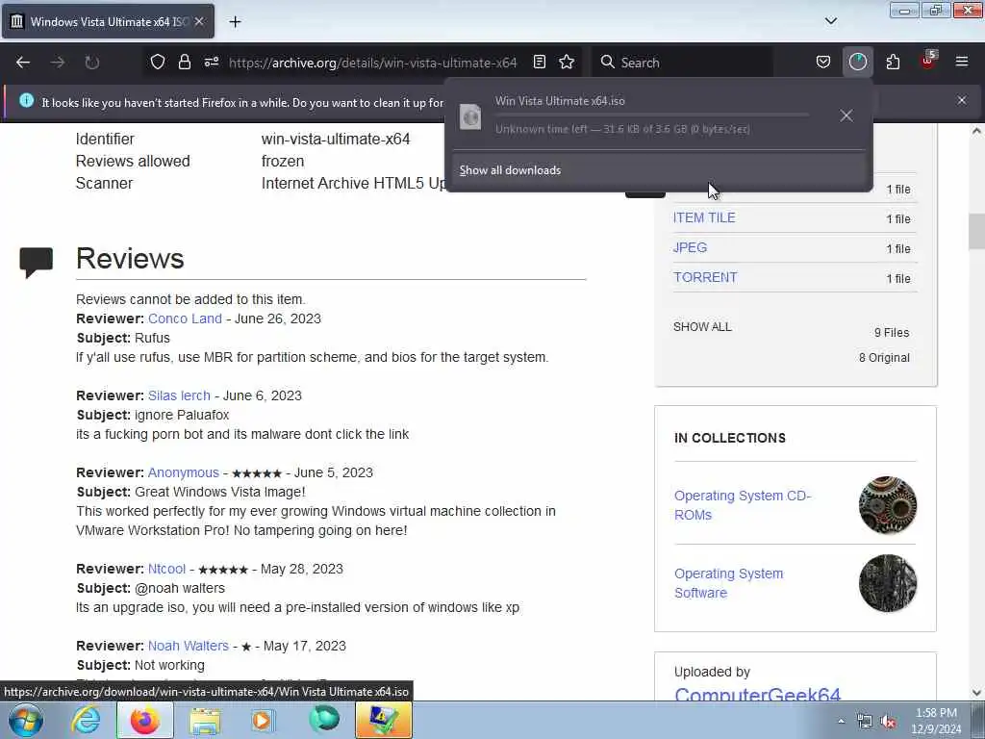Open the JPEG download option
985x739 pixels.
click(x=690, y=247)
